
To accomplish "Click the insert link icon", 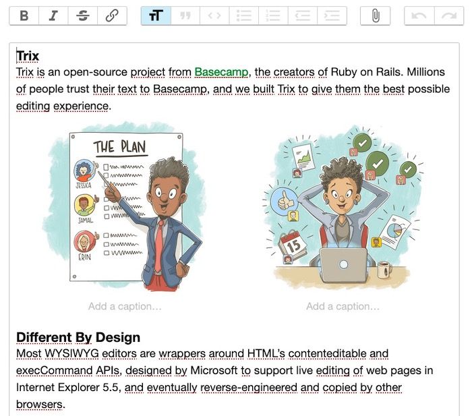I will [112, 16].
